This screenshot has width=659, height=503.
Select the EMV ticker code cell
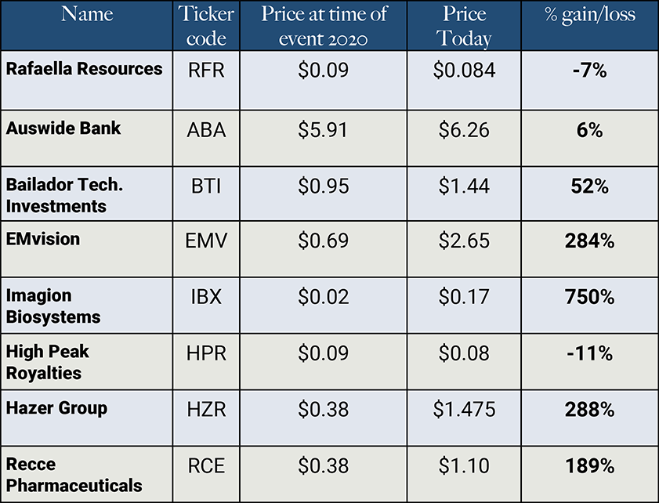207,242
